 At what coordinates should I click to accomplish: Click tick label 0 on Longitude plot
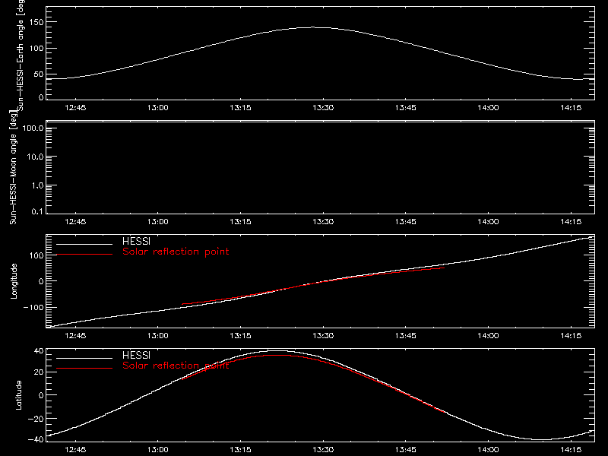pyautogui.click(x=42, y=281)
